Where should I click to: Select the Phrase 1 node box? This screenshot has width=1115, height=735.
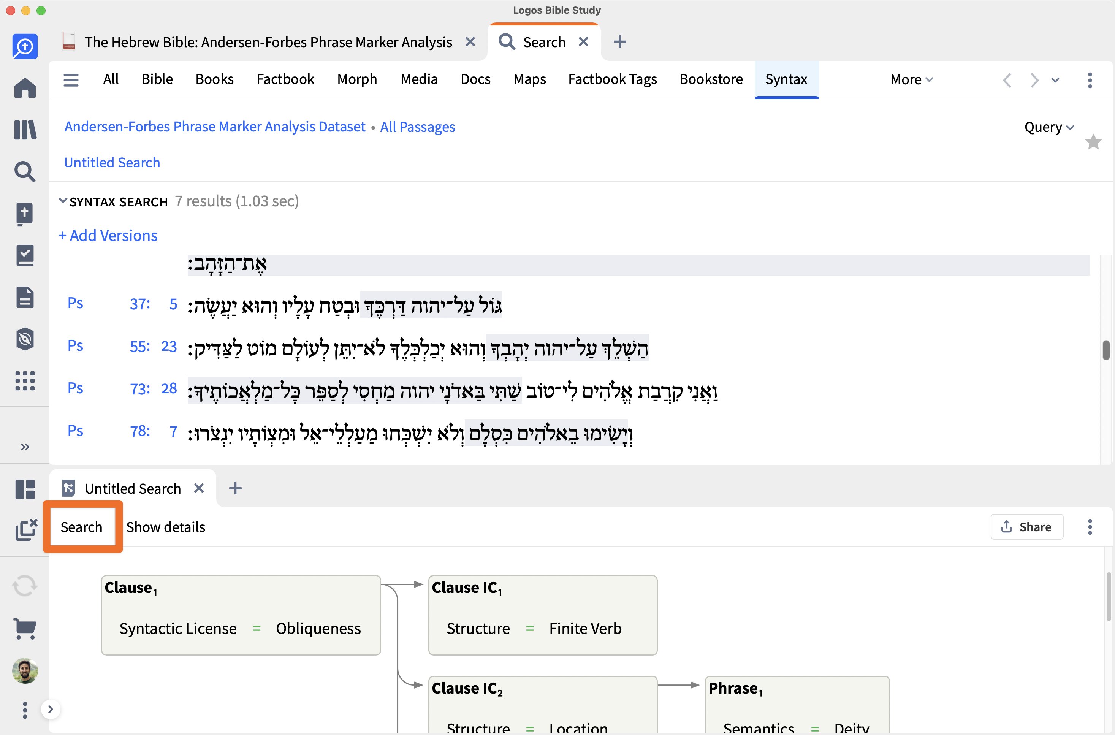point(797,705)
